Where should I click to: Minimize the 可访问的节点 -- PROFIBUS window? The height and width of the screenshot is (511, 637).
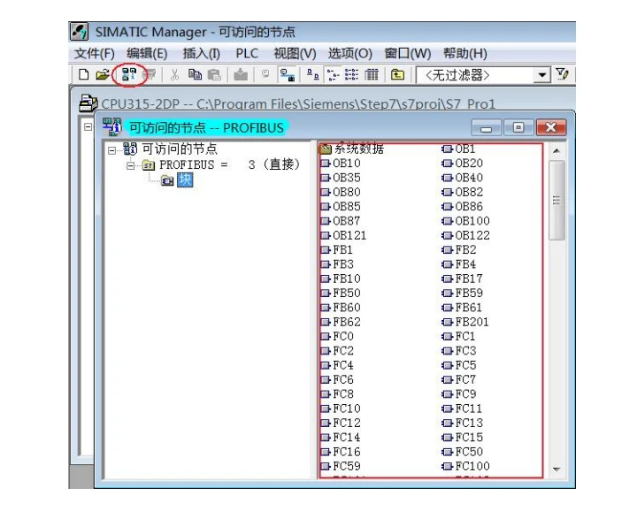pos(487,128)
